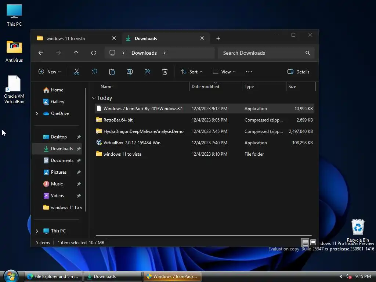Open the New dropdown menu
The image size is (376, 282).
pos(50,72)
